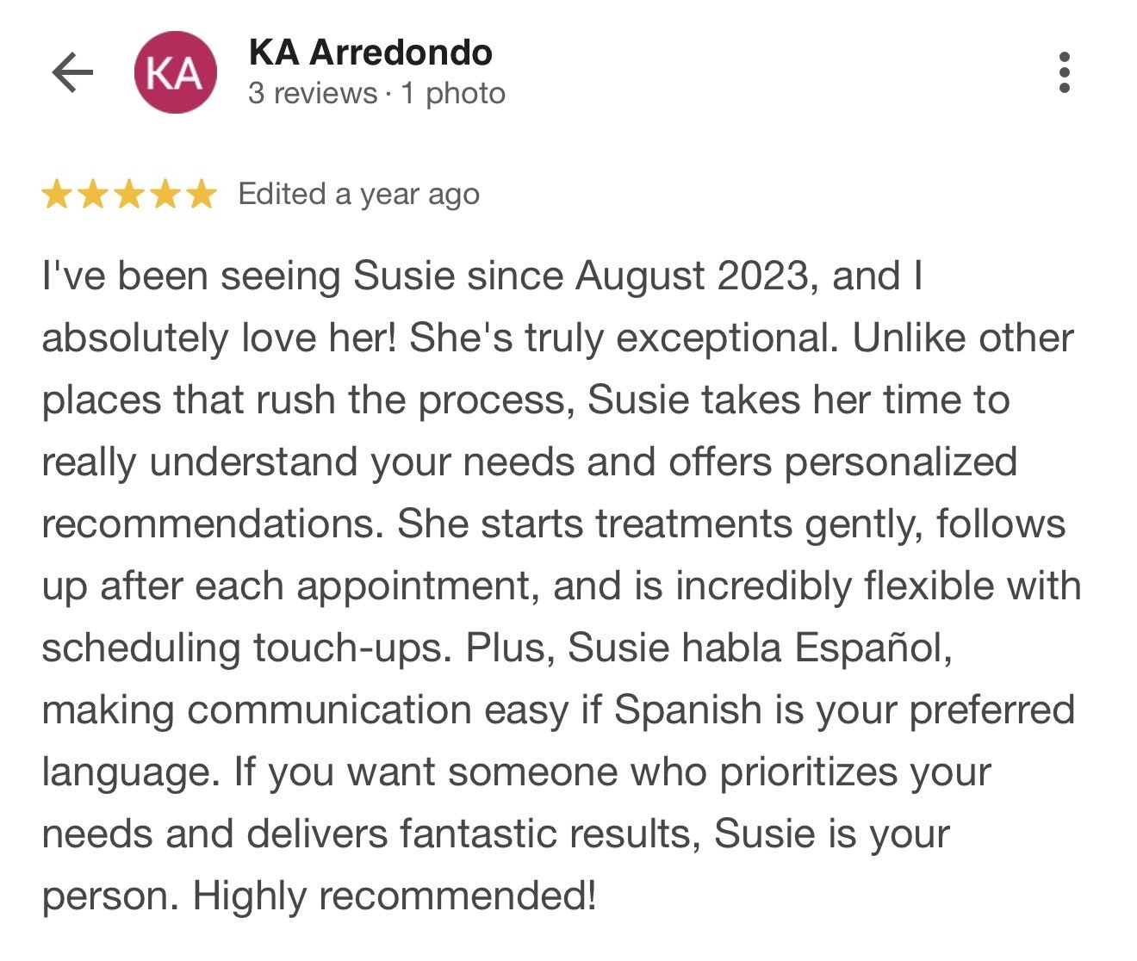View the reviewer's 1 photo
The image size is (1137, 961).
(453, 93)
